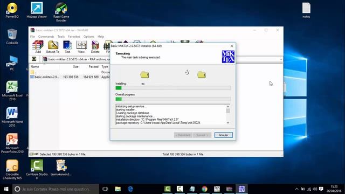The width and height of the screenshot is (345, 194).
Task: Open the texmakerwin desktop installer icon
Action: [x=61, y=168]
